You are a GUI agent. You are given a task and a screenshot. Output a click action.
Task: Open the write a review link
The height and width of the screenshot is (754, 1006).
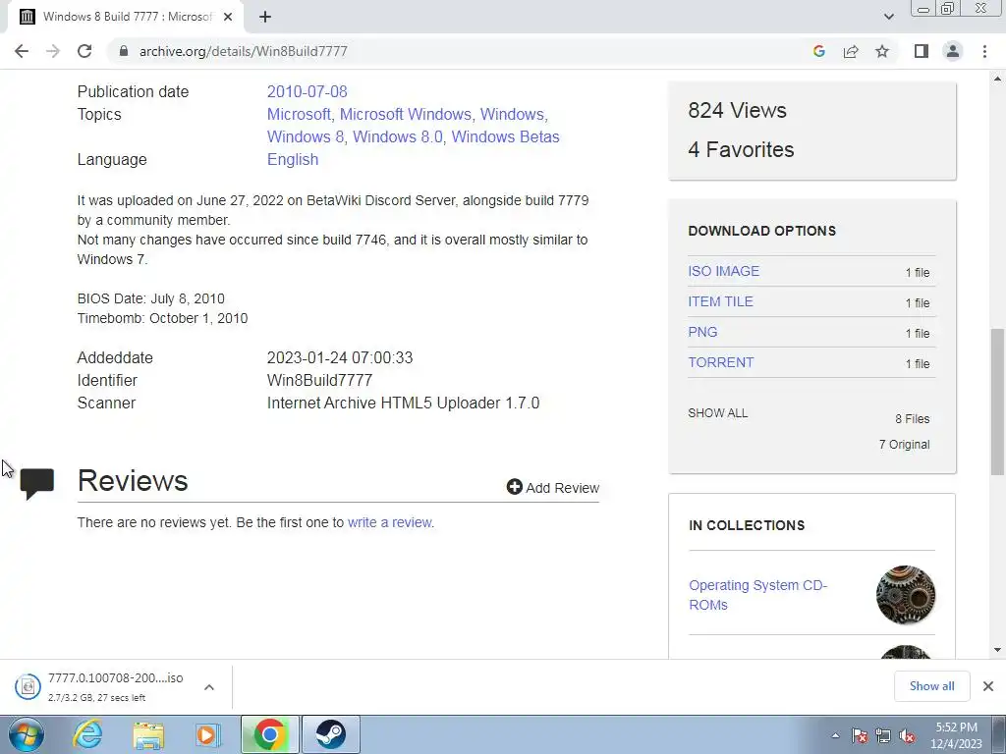(389, 522)
